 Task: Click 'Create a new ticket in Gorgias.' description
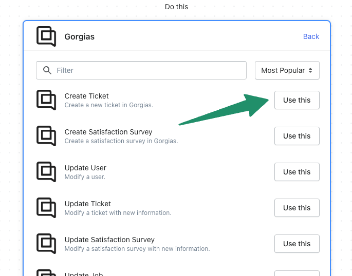tap(108, 105)
